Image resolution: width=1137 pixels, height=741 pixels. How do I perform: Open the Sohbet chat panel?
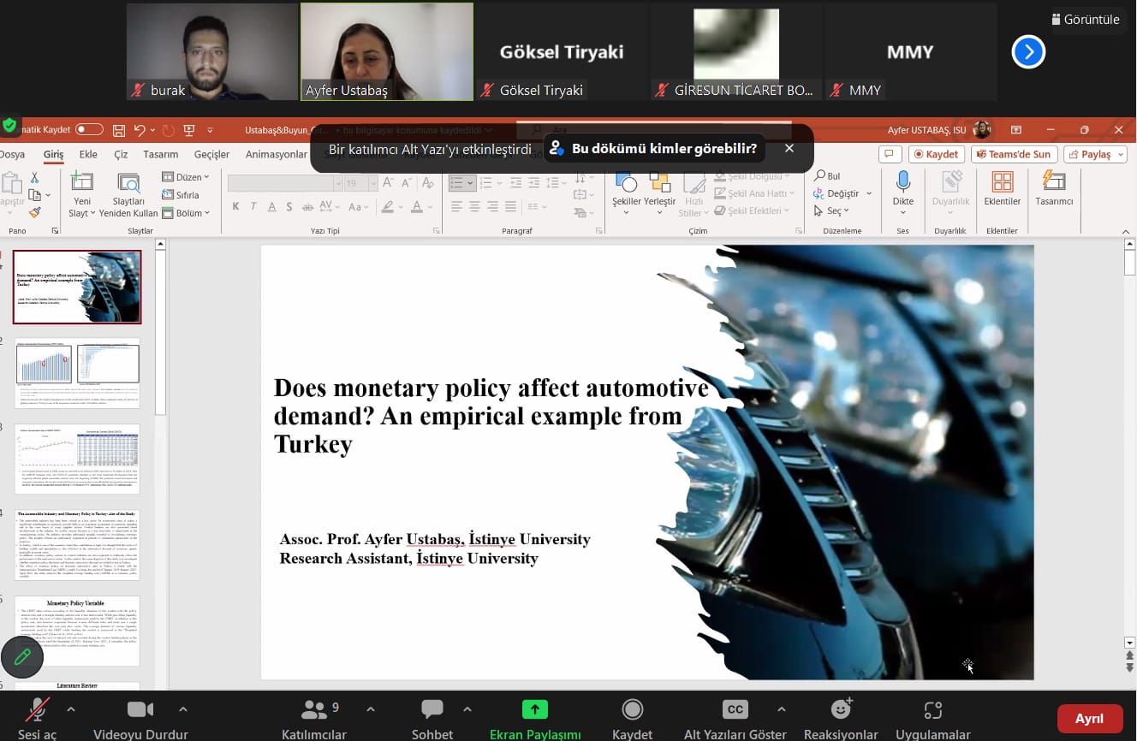432,709
